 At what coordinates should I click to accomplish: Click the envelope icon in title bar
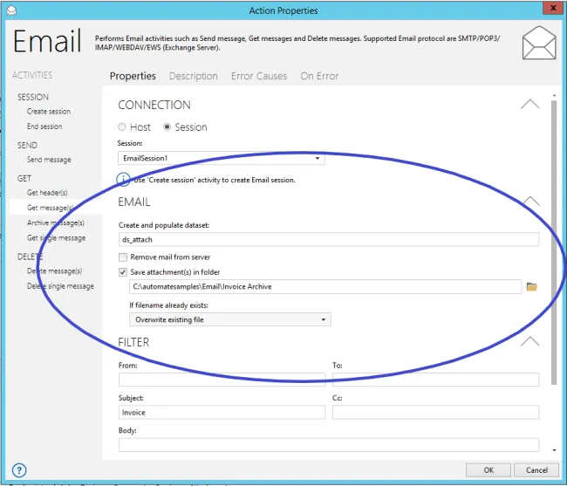tap(11, 10)
